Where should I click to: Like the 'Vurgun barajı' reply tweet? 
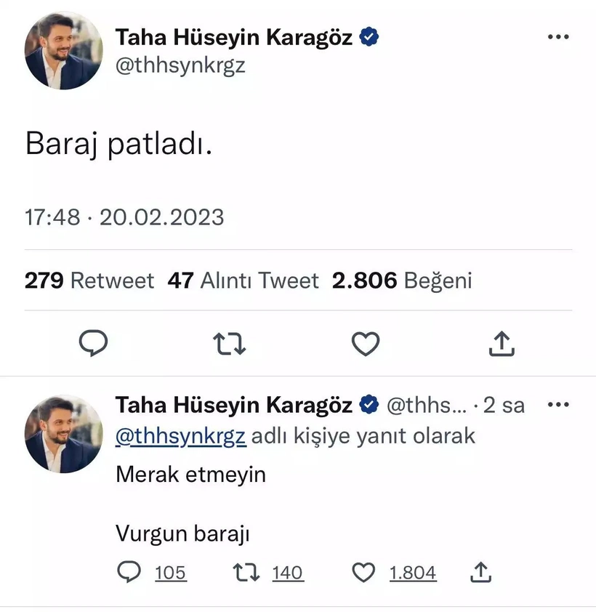tap(363, 573)
